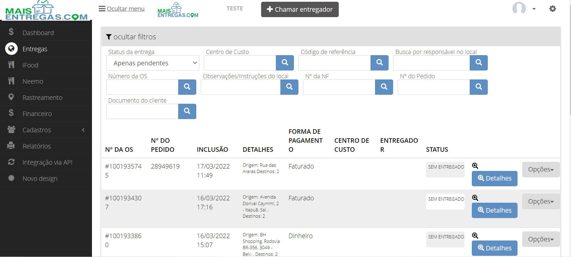
Task: Click magnifier icon in row #1001935745
Action: point(475,166)
